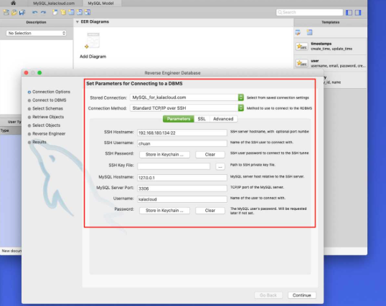Click the open folder toolbar icon

click(14, 12)
